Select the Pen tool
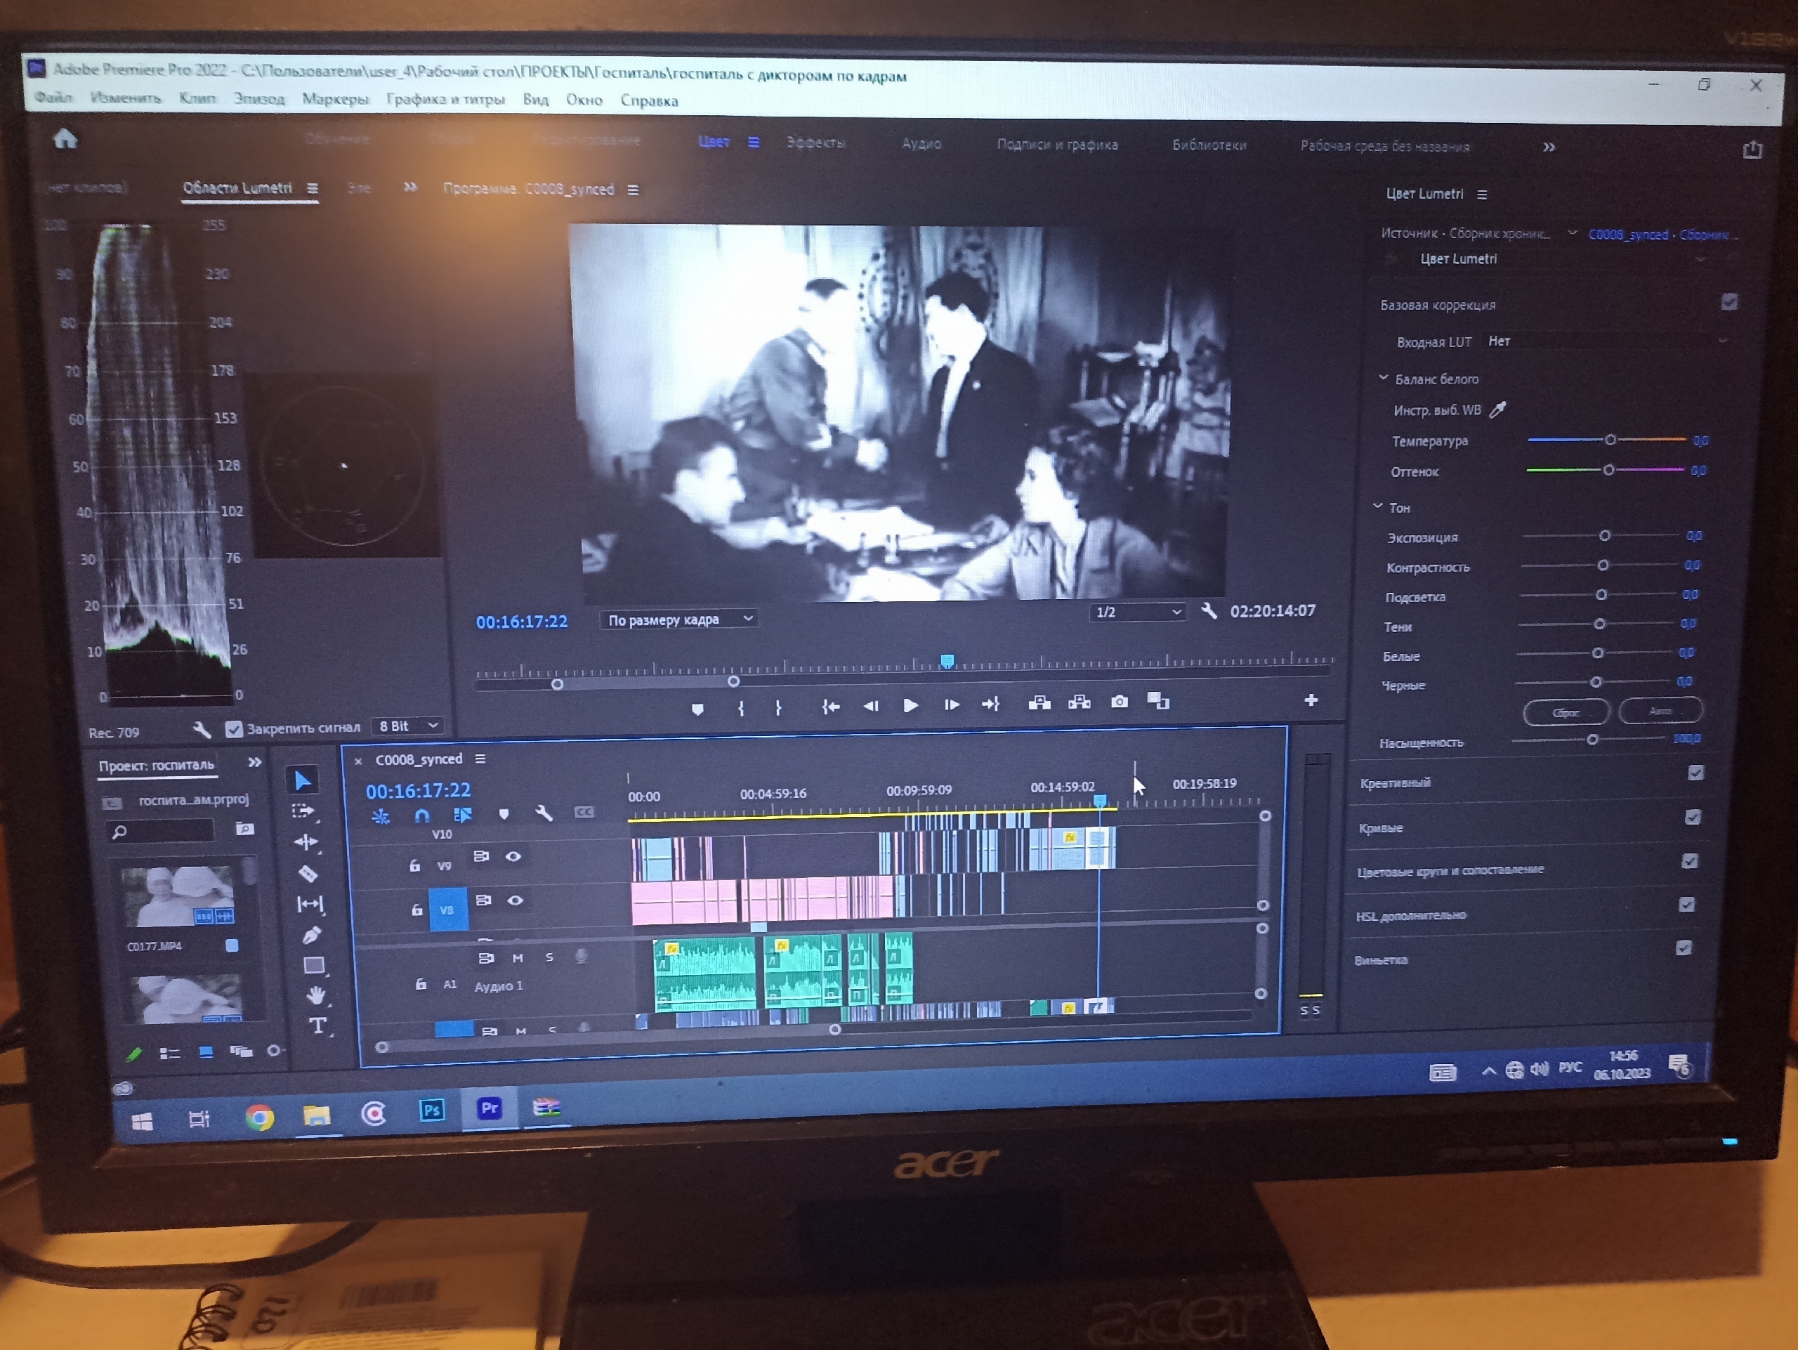The image size is (1798, 1350). tap(311, 935)
